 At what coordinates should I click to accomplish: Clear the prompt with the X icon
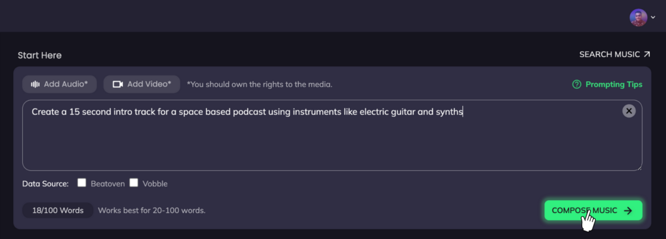point(629,111)
